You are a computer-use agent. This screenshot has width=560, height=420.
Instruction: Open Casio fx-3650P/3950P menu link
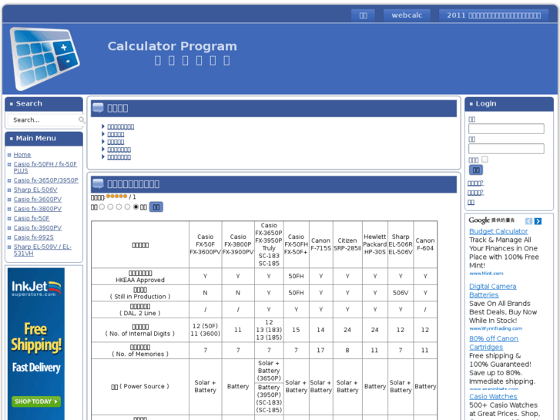coord(45,180)
